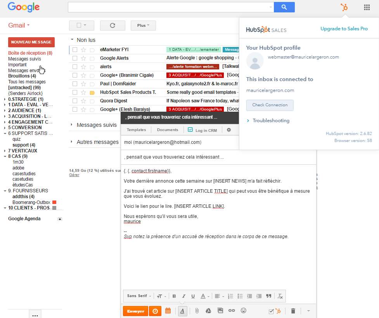Open the Templates tab in compose
This screenshot has height=318, width=379.
click(136, 130)
